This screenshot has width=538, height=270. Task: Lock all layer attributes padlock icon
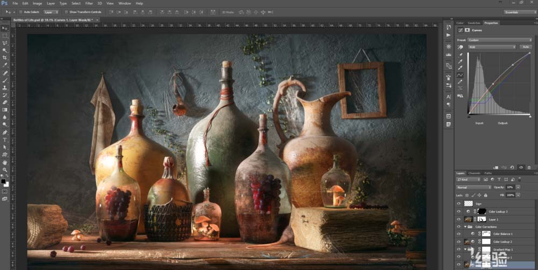click(485, 195)
